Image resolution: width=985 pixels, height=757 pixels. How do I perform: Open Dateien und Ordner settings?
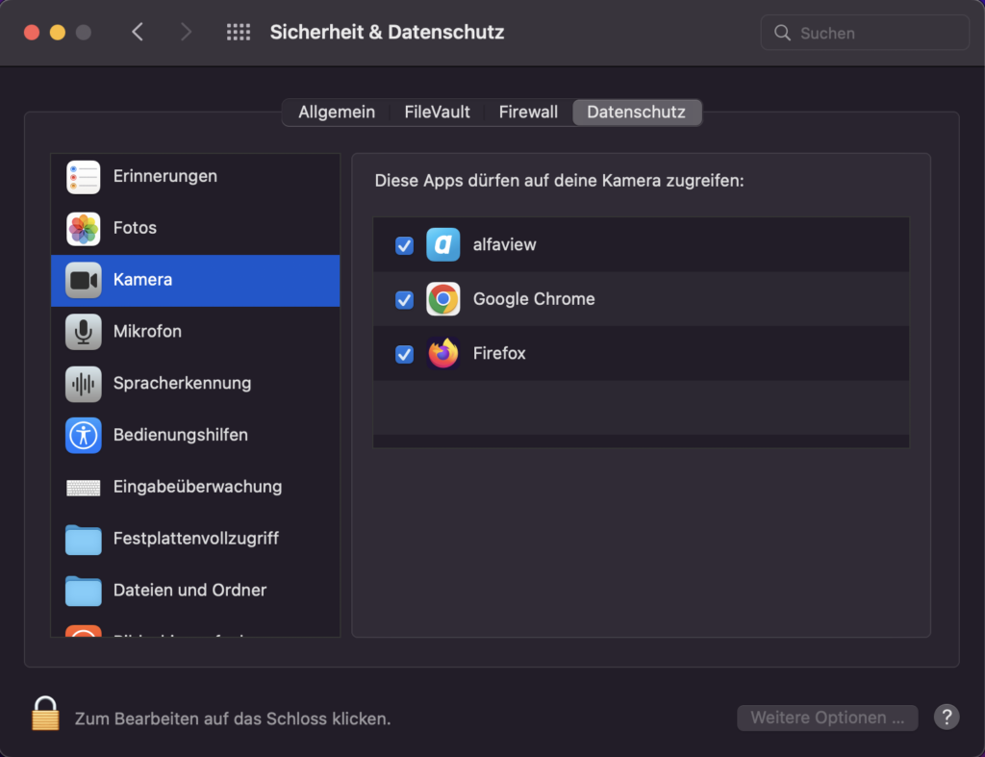[x=83, y=591]
